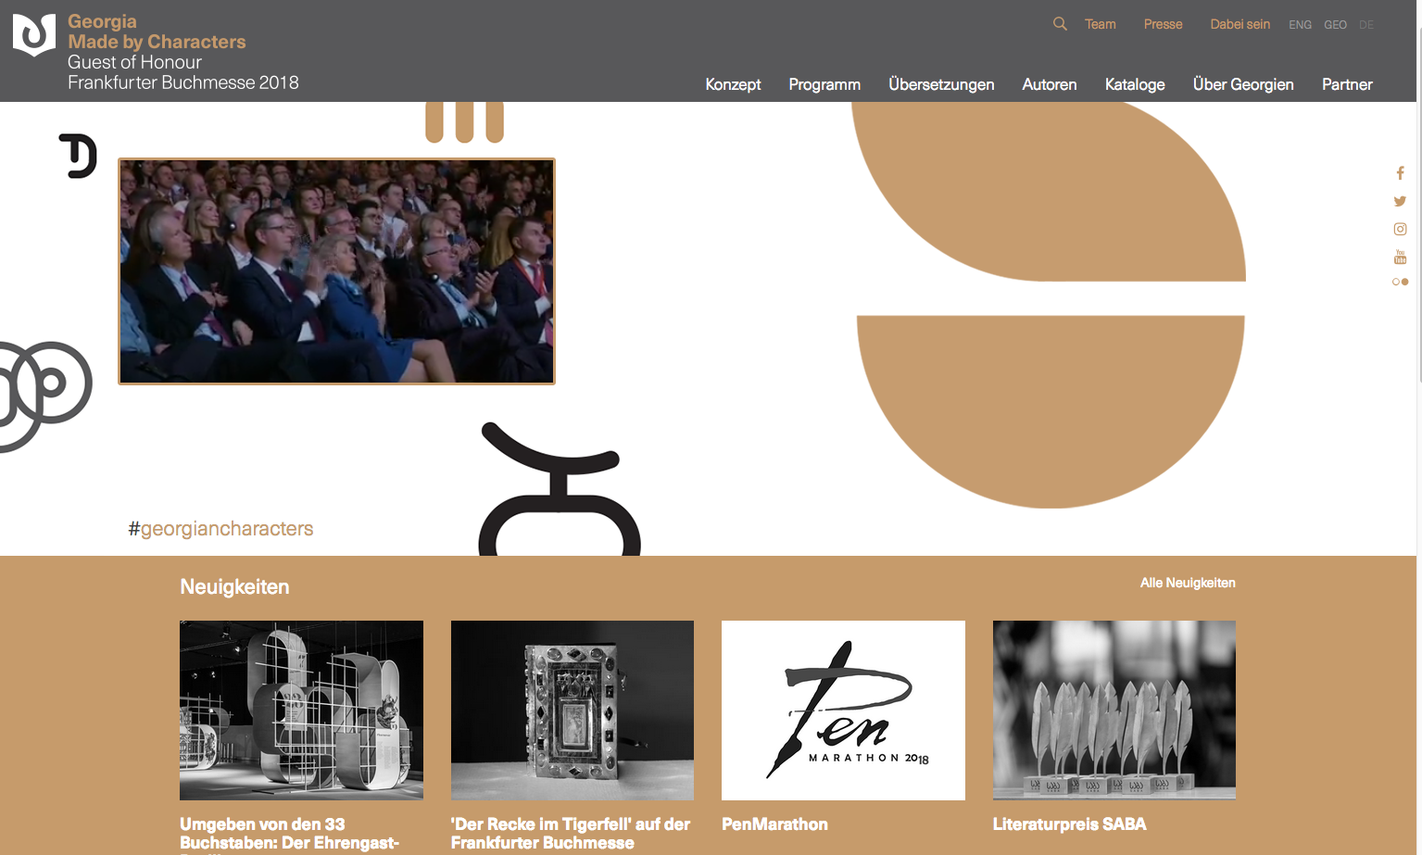1422x855 pixels.
Task: Open the Instagram icon in sidebar
Action: click(1400, 229)
